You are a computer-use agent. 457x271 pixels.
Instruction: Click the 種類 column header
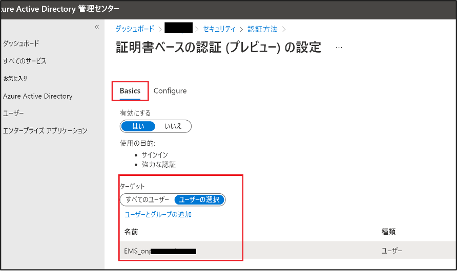[x=388, y=232]
